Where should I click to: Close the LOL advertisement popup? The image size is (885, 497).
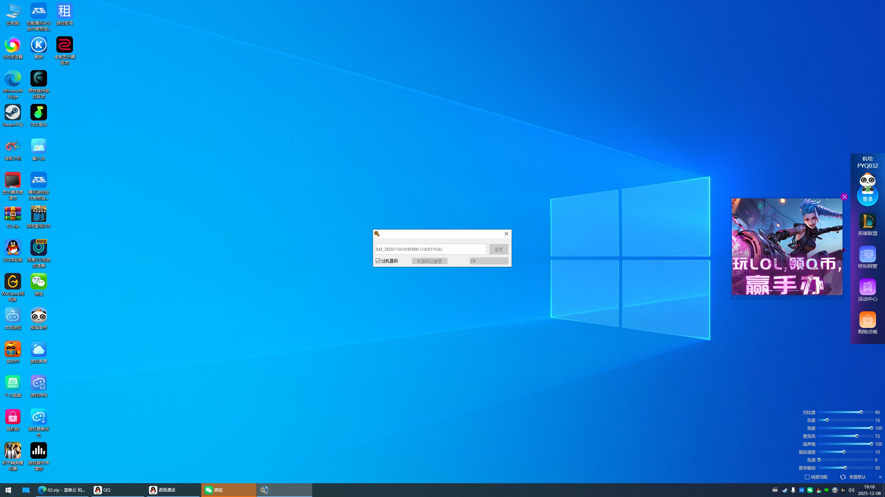coord(844,197)
